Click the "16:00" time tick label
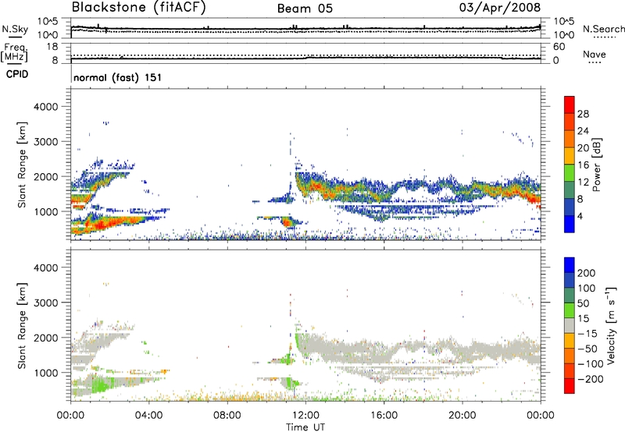This screenshot has width=625, height=432. tap(384, 416)
